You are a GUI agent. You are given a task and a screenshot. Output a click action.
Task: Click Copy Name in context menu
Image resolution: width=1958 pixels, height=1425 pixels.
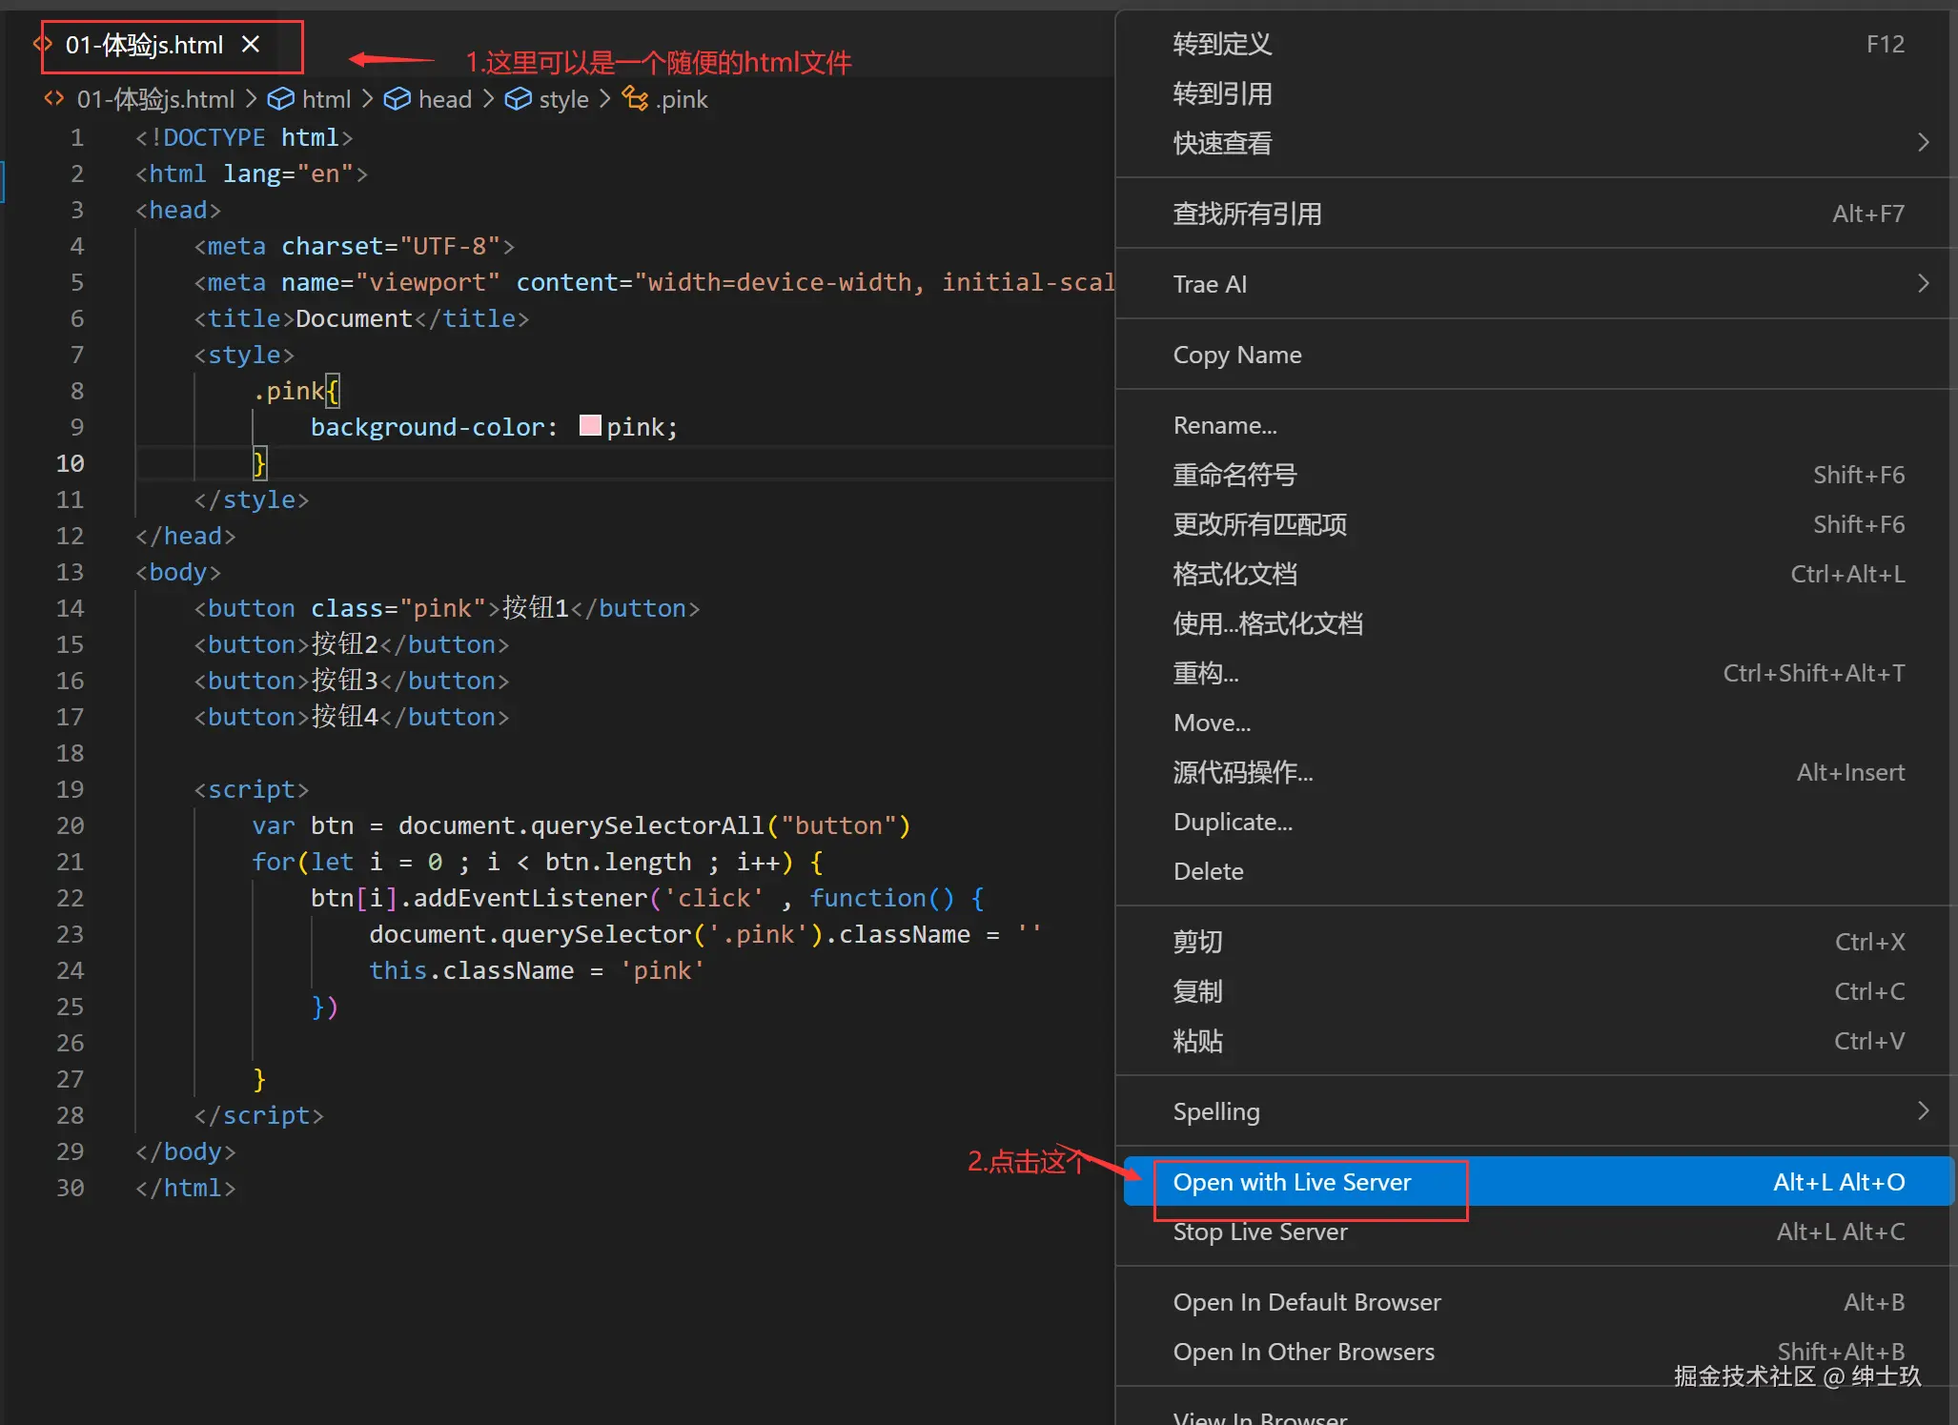click(1536, 355)
